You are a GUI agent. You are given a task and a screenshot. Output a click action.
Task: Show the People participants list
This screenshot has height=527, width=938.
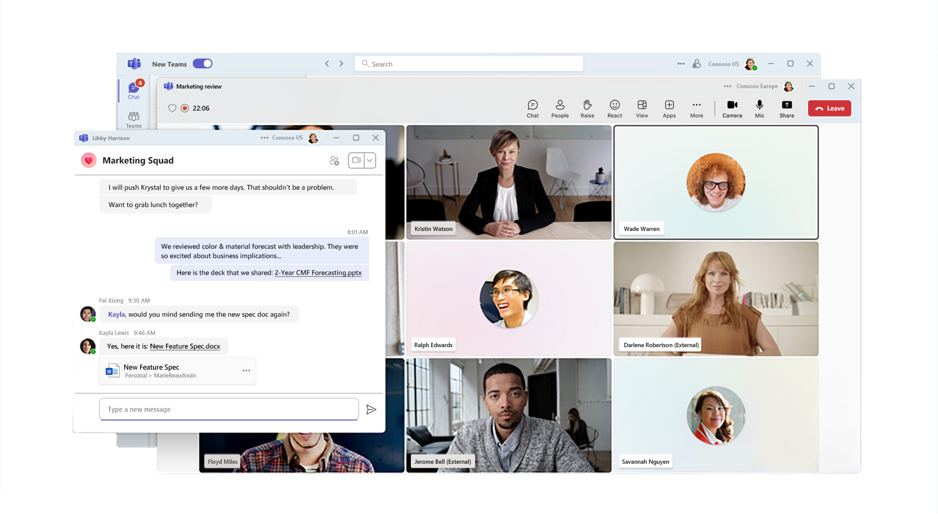point(560,108)
